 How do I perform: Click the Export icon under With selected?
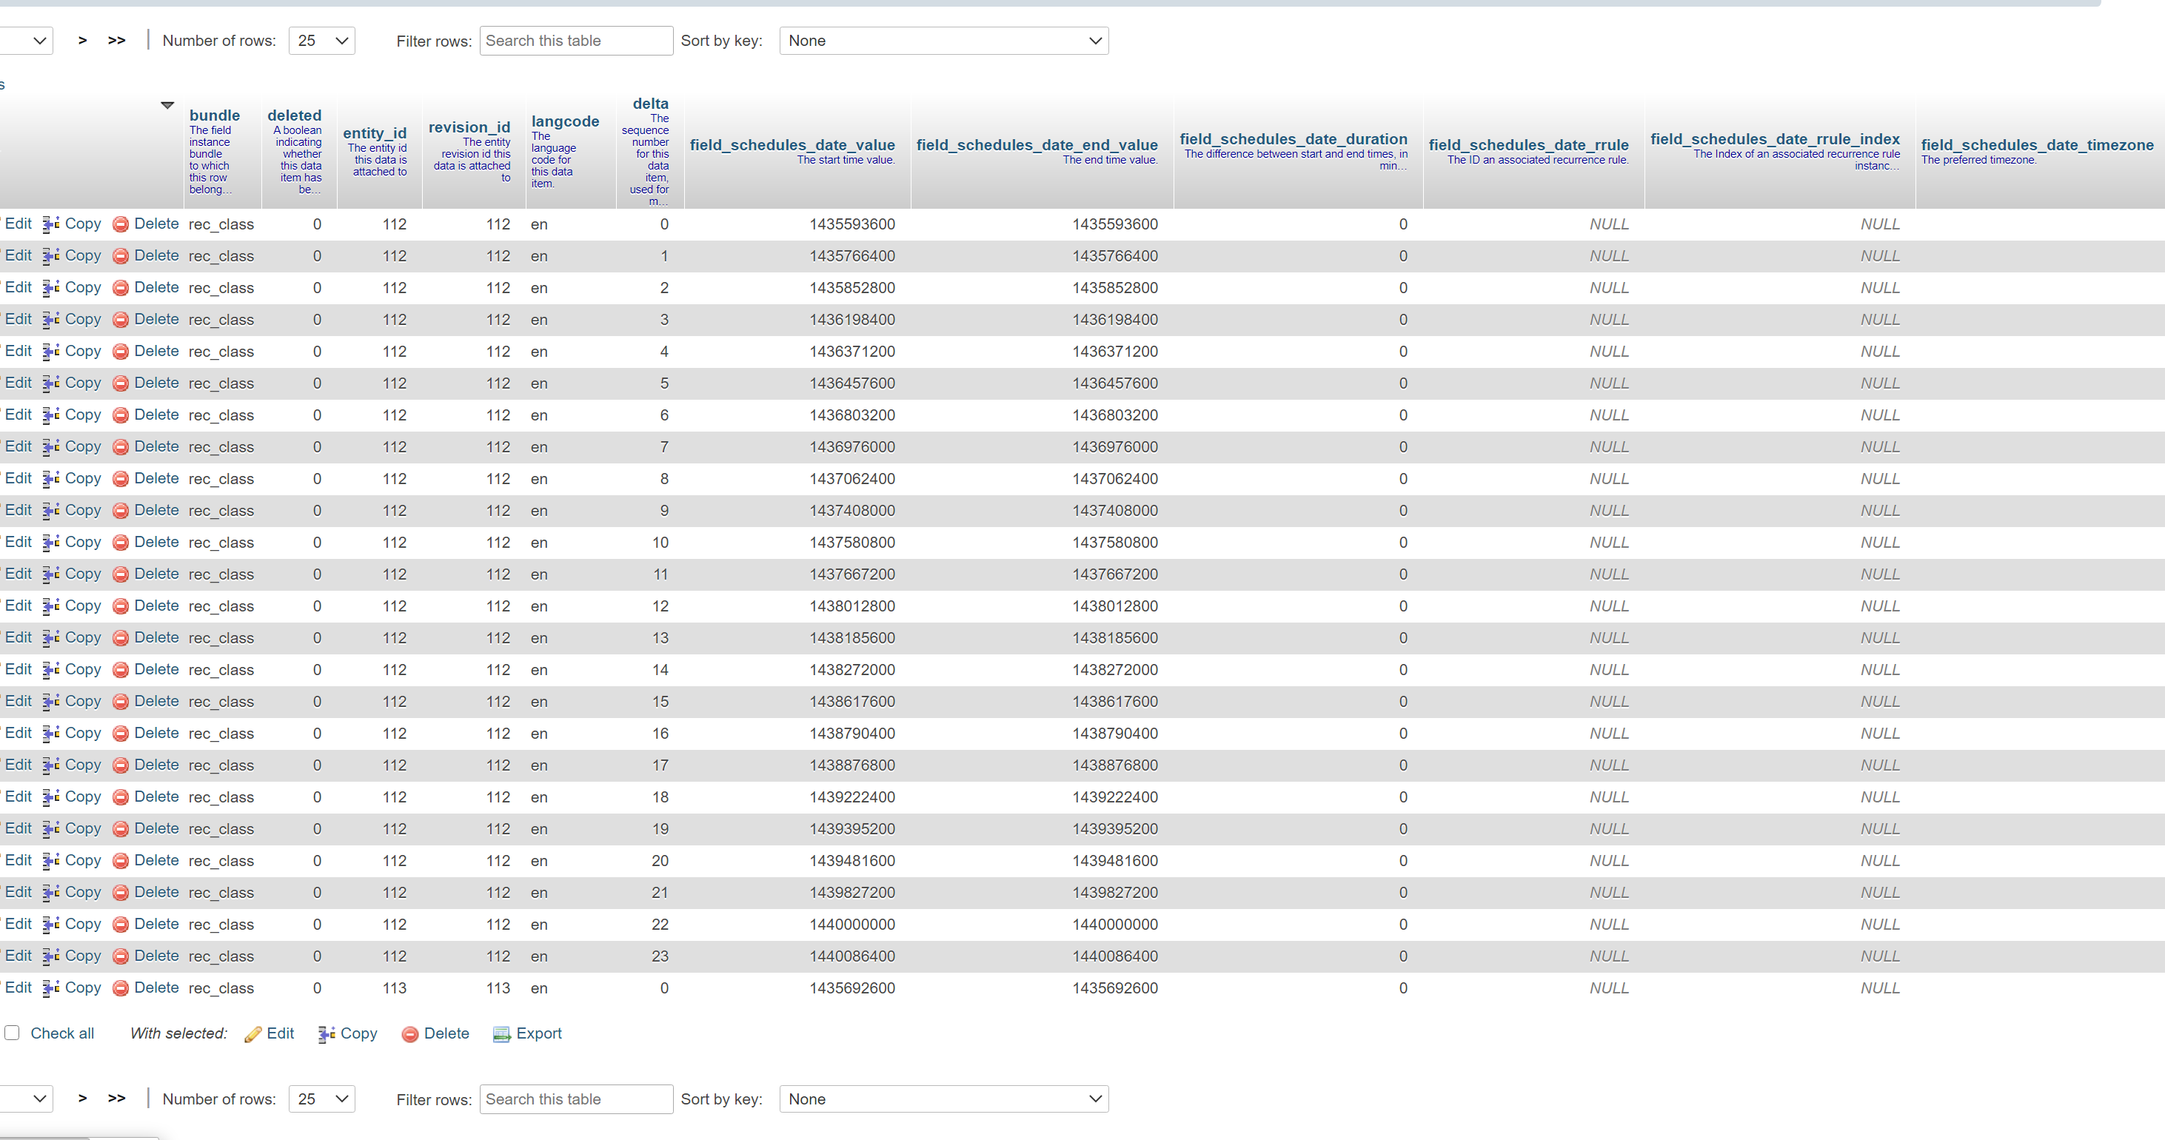[502, 1034]
